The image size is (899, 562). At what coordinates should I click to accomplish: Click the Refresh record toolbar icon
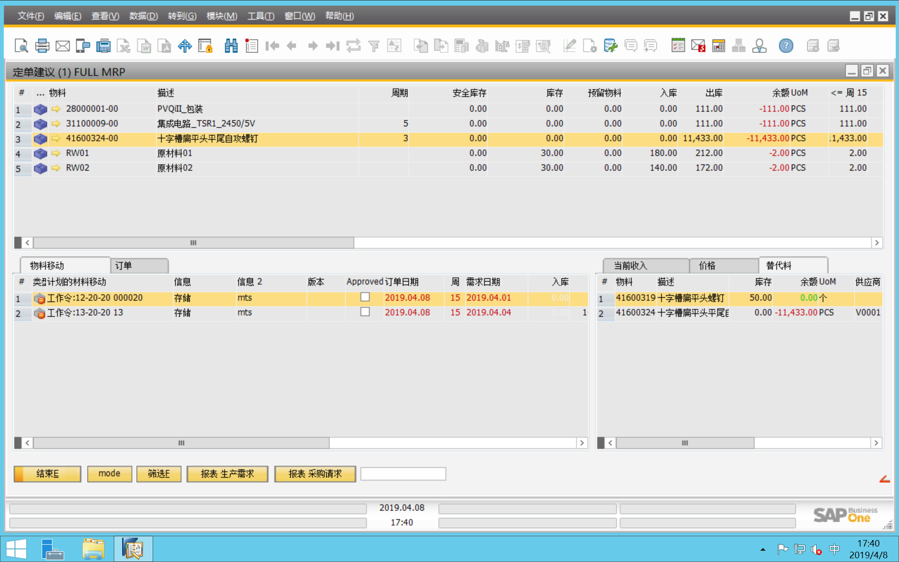coord(354,46)
